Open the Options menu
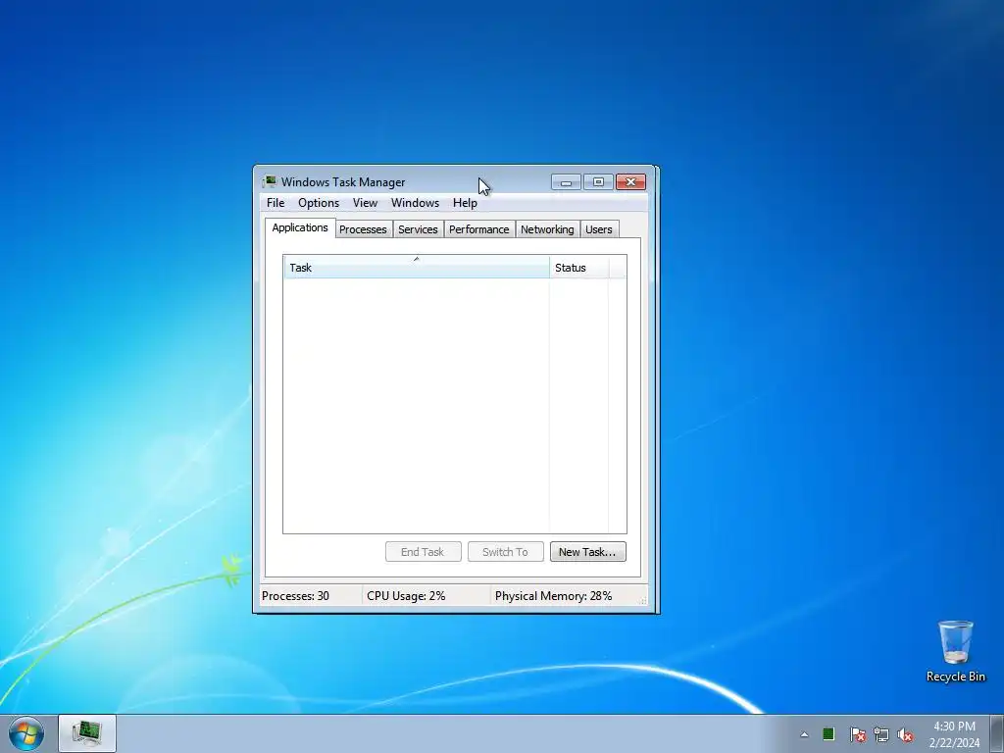Screen dimensions: 1004x753 tap(319, 203)
